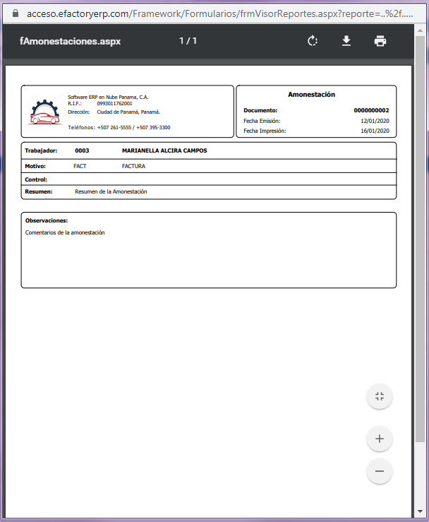Image resolution: width=429 pixels, height=522 pixels.
Task: Click the vertical scrollbar thumb
Action: tap(420, 239)
